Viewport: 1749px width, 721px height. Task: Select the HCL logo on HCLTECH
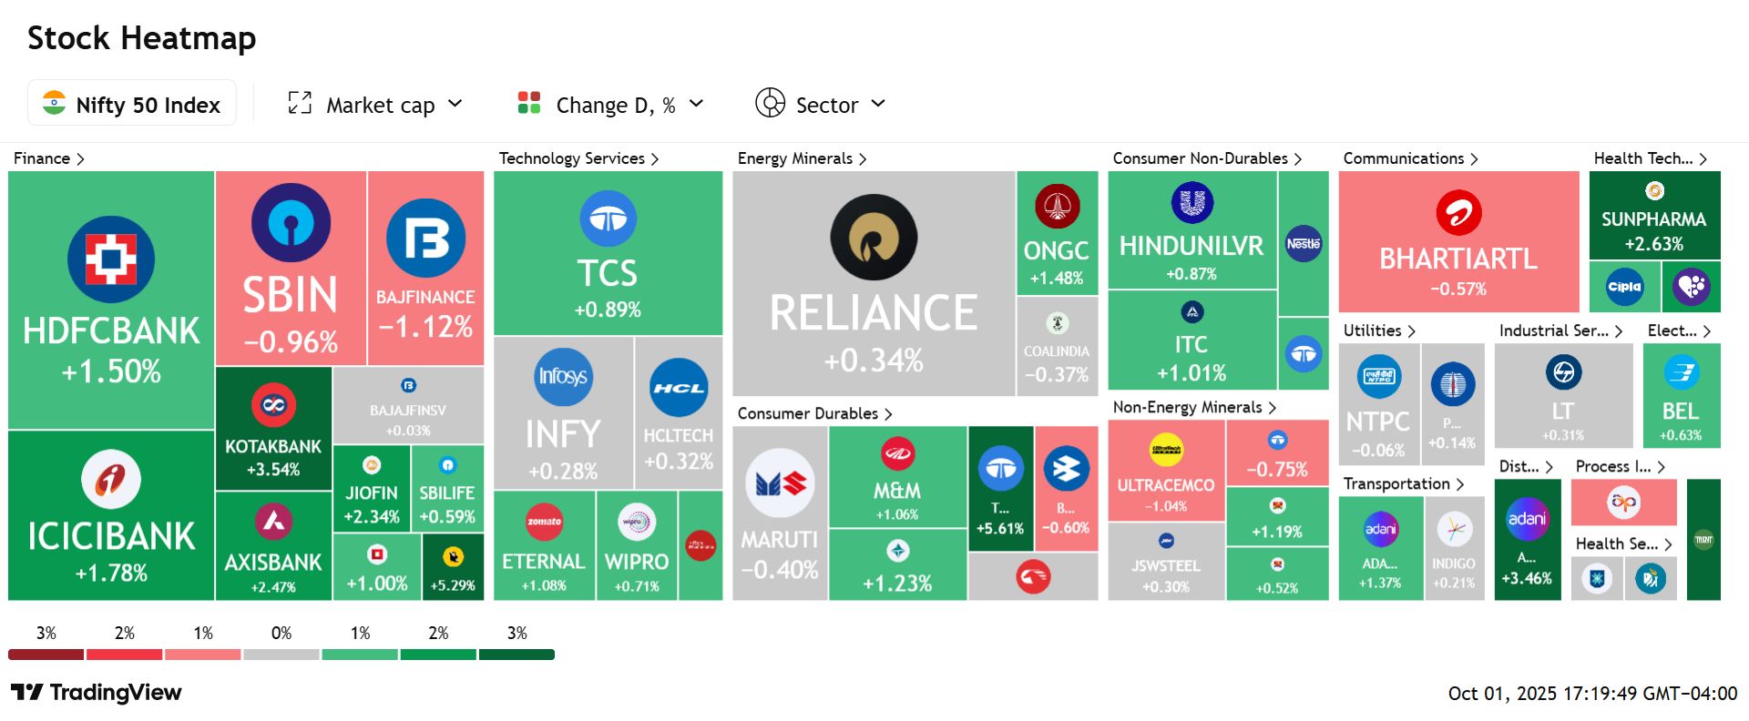pyautogui.click(x=679, y=388)
